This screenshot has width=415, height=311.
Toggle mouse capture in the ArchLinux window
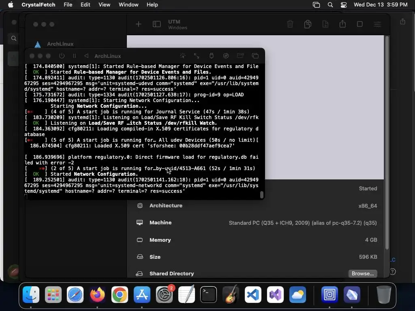(183, 55)
